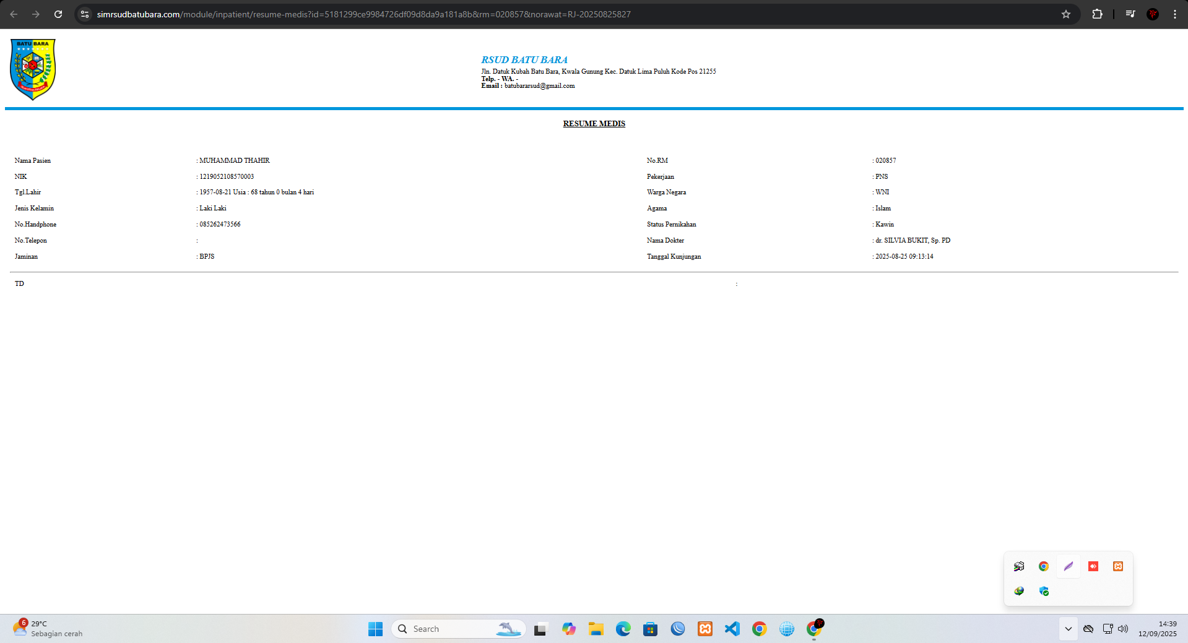
Task: Click doctor name dr. SILVIA BUKIT, Sp. PD
Action: [913, 241]
